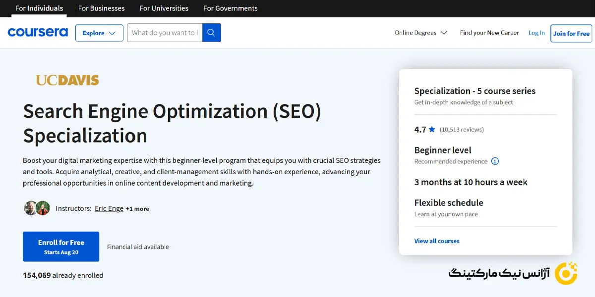The image size is (595, 297).
Task: Click the orange agency logo watermark
Action: coord(565,273)
